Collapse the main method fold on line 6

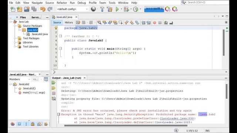coord(60,48)
